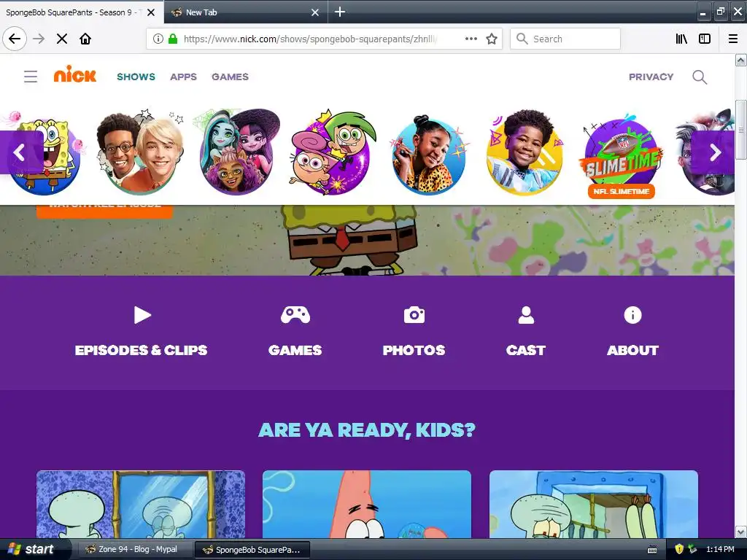
Task: Open the PRIVACY link
Action: 651,77
